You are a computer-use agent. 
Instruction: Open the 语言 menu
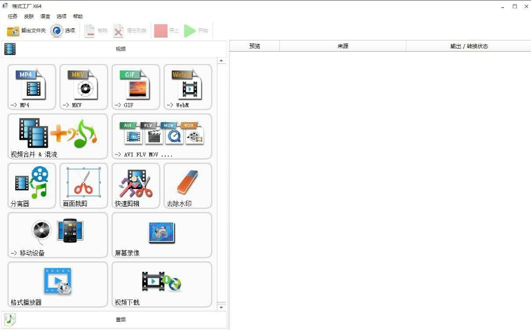click(45, 16)
